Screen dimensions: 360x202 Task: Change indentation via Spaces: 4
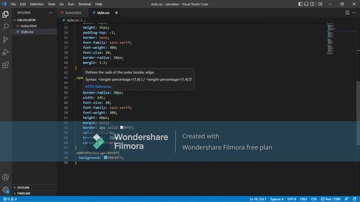pos(277,199)
